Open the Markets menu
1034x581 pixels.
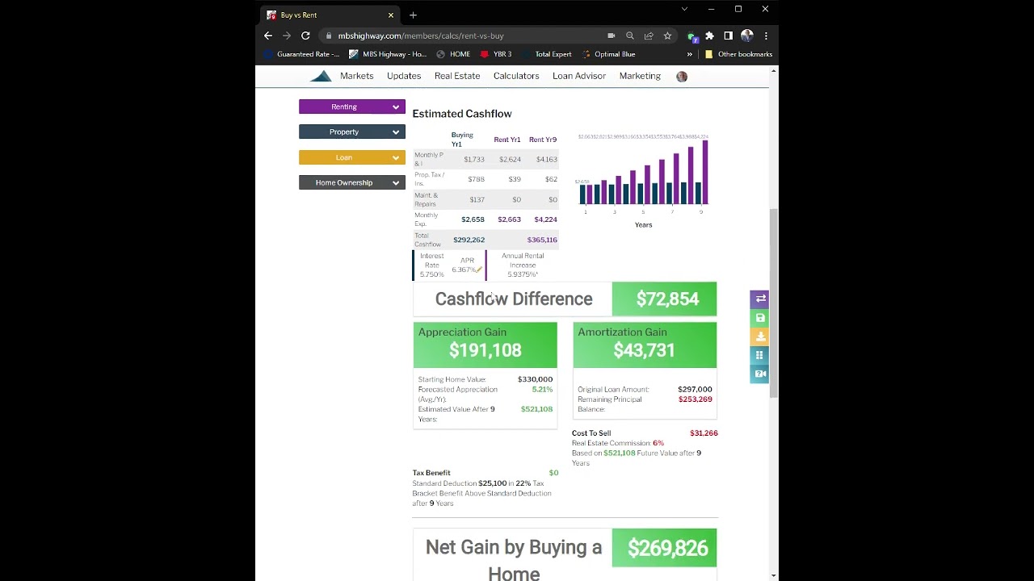356,76
